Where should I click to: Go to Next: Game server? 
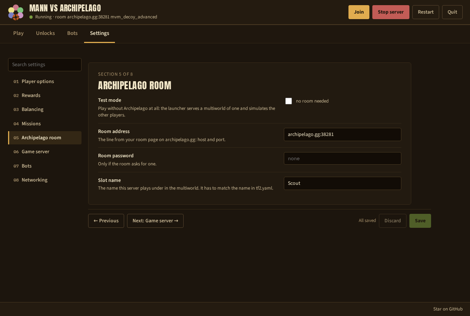tap(155, 221)
